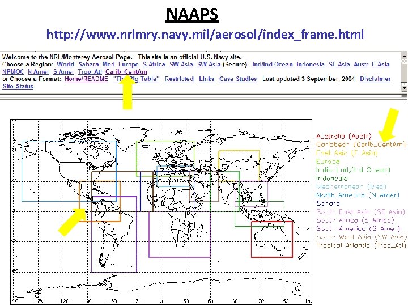Open the S Africa region link

tap(154, 64)
